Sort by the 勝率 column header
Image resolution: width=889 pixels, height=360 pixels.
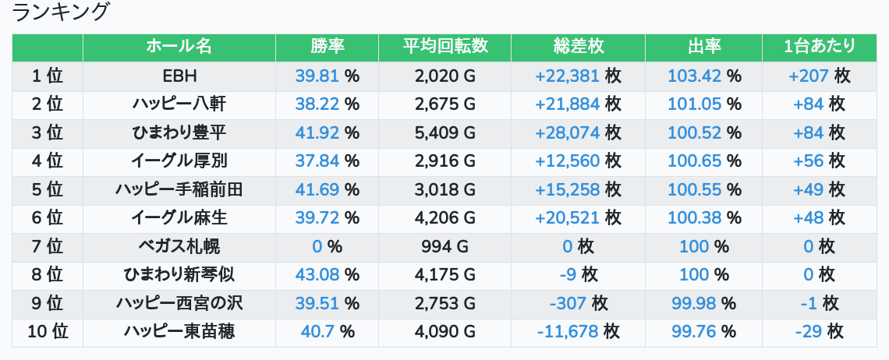(327, 47)
